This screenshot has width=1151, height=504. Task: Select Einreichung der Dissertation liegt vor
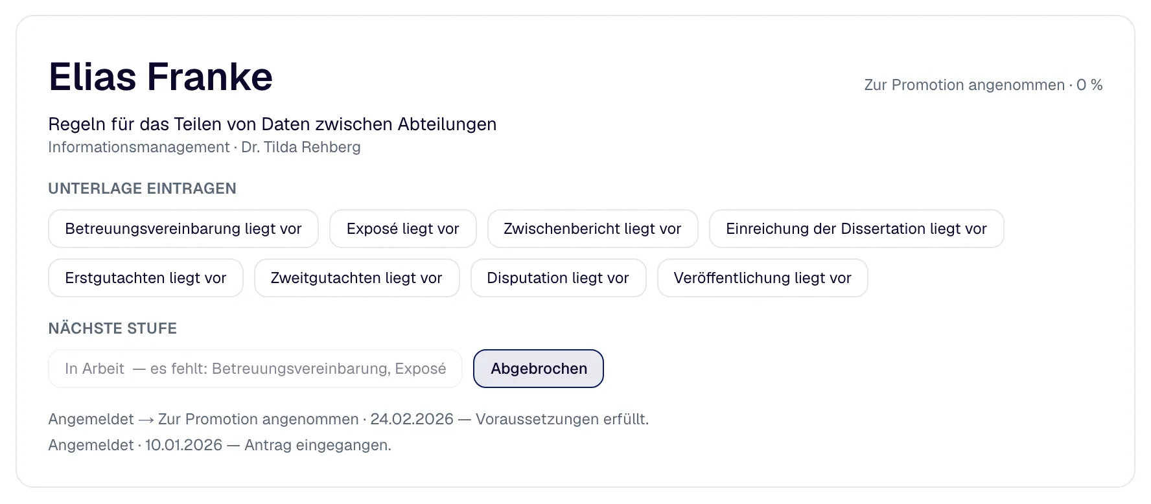click(x=856, y=229)
